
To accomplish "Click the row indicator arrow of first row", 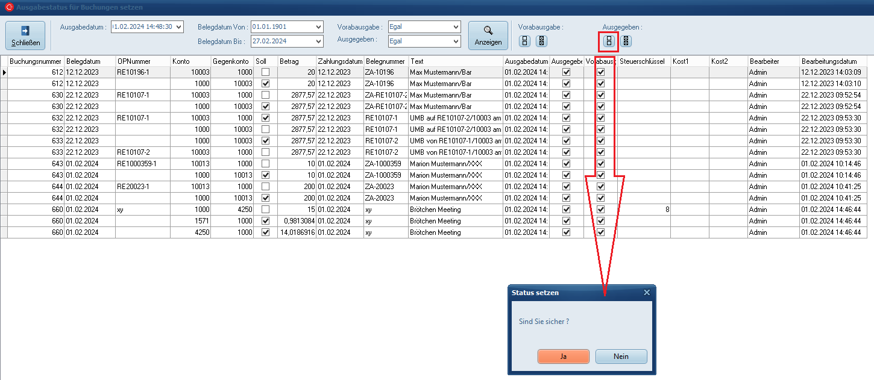I will click(4, 72).
